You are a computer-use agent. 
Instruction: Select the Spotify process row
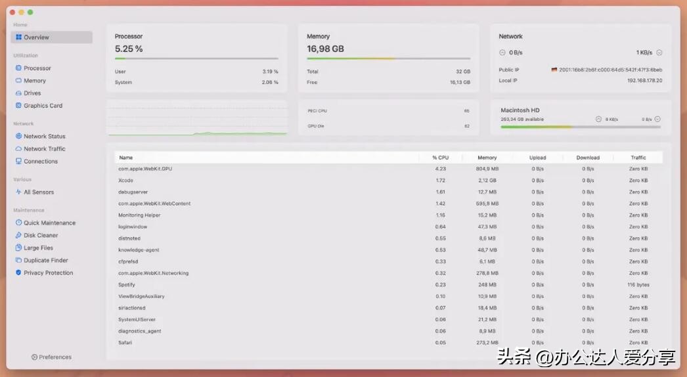(389, 284)
